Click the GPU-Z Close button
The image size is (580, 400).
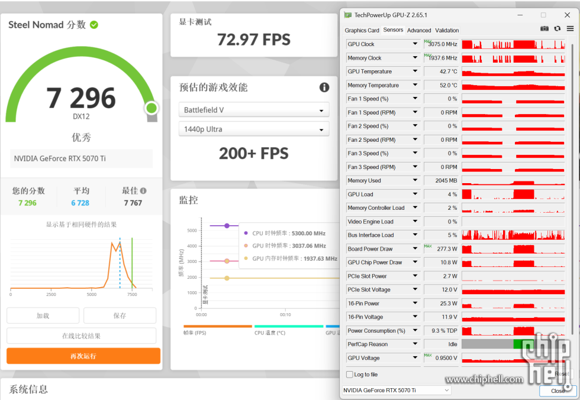[x=558, y=391]
